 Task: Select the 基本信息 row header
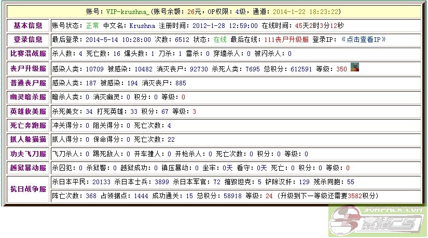tap(28, 25)
